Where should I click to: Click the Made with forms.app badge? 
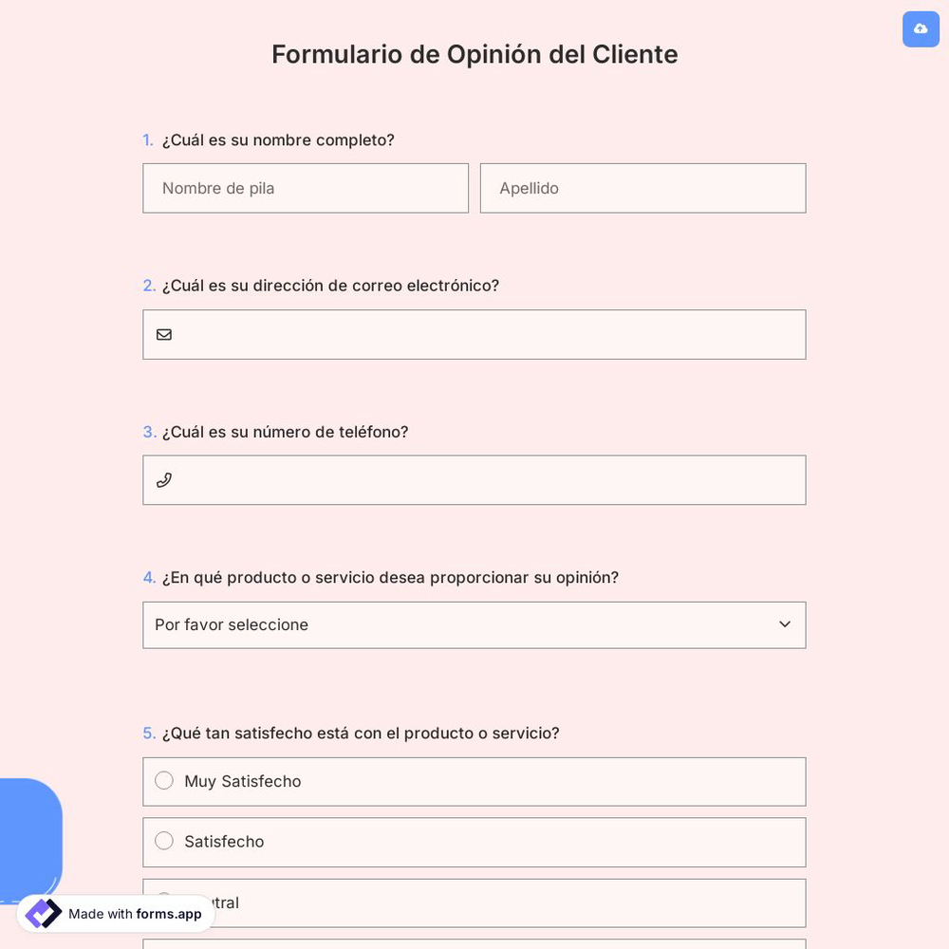[116, 914]
